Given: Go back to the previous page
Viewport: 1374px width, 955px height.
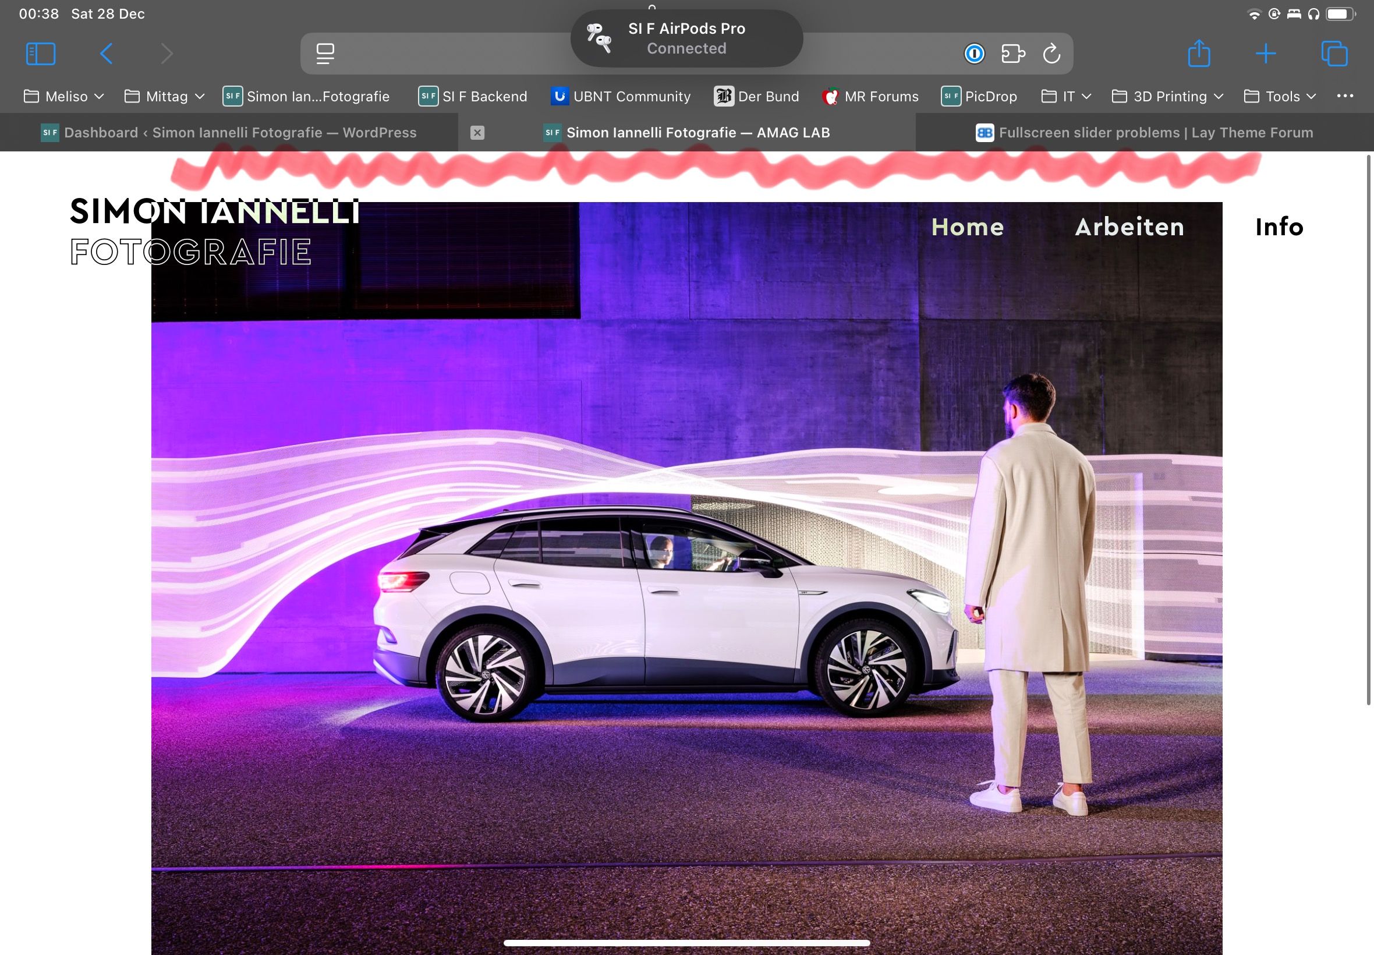Looking at the screenshot, I should pyautogui.click(x=107, y=54).
